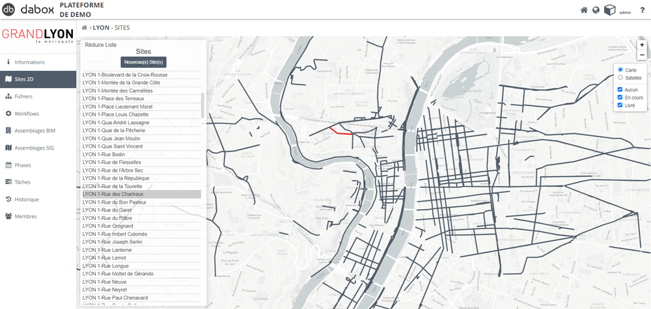Image resolution: width=651 pixels, height=309 pixels.
Task: Collapse list with Réduire Liste
Action: (101, 45)
